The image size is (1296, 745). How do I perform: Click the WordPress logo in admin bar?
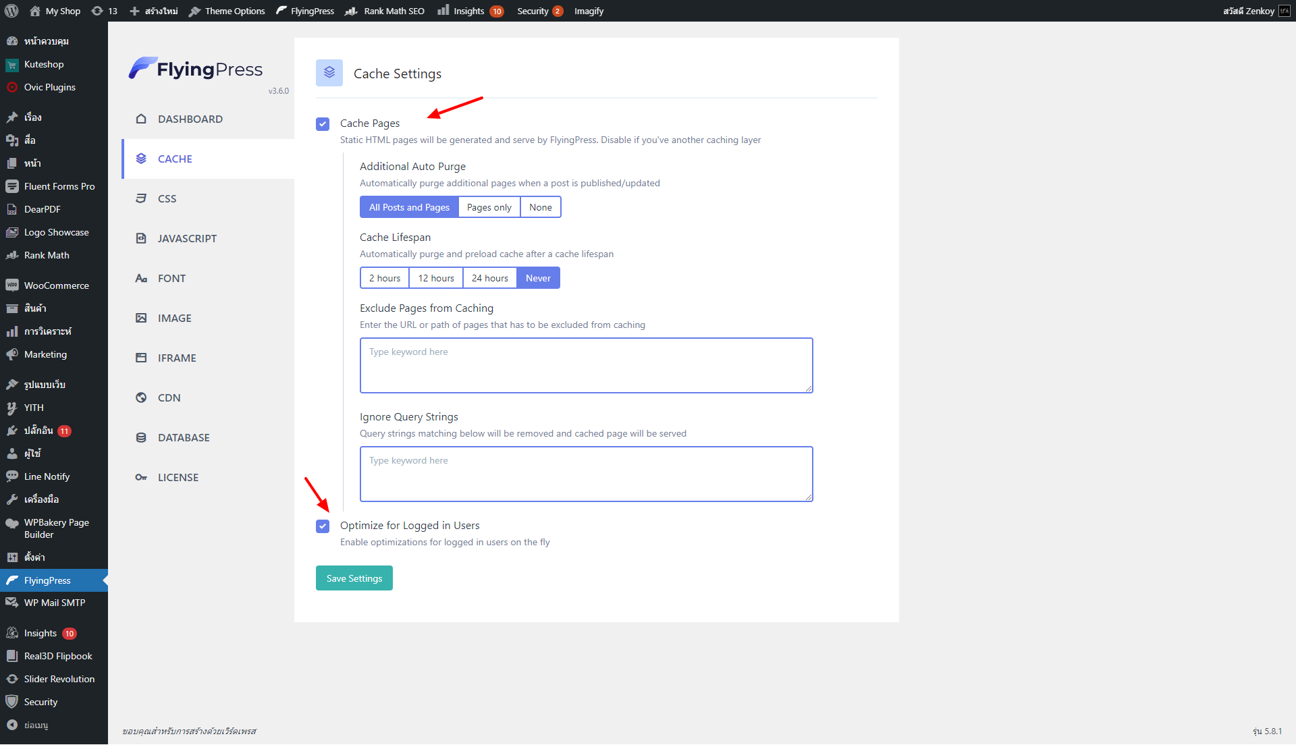(x=11, y=11)
